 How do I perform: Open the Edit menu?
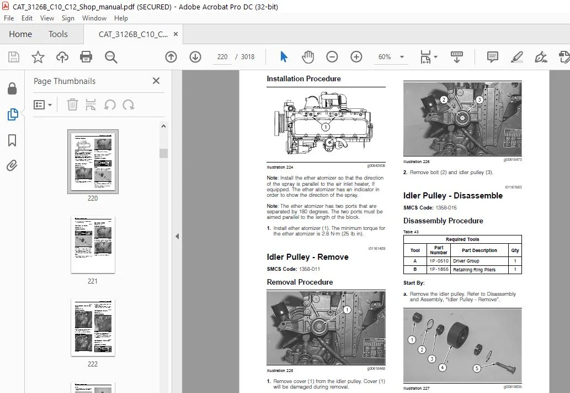coord(27,18)
